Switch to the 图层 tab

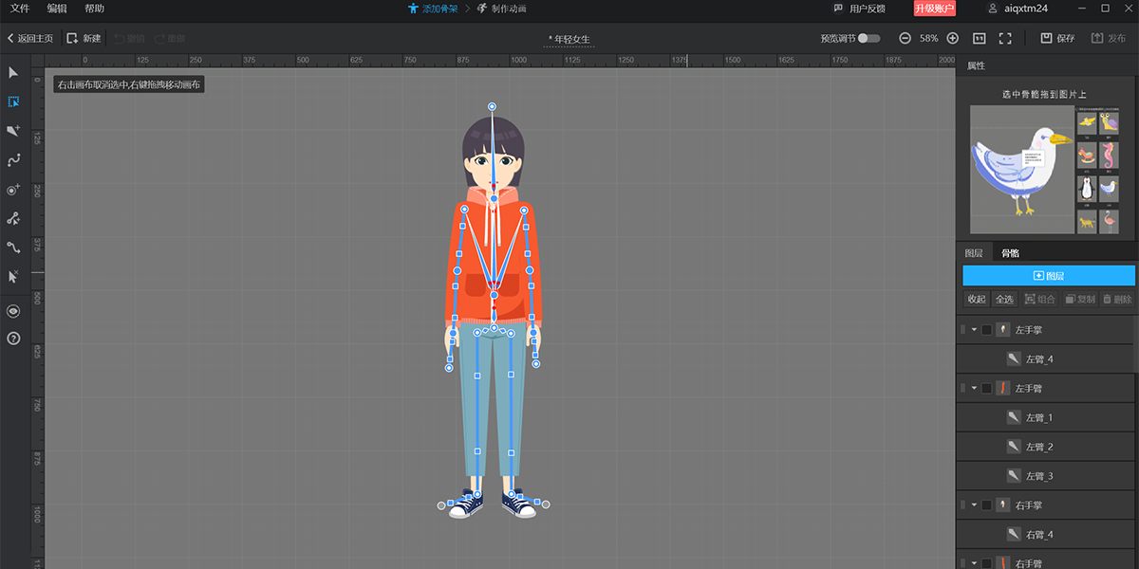pos(974,253)
